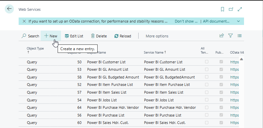The width and height of the screenshot is (263, 128).
Task: Click the All Tenants column header
Action: (x=204, y=50)
